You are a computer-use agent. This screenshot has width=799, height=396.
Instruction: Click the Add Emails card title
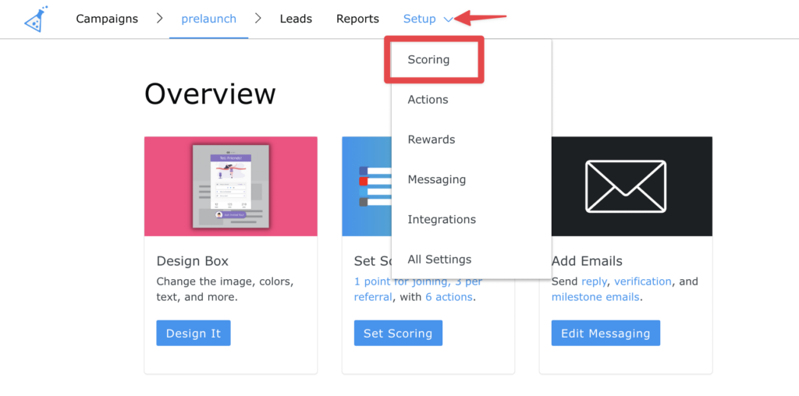coord(587,262)
